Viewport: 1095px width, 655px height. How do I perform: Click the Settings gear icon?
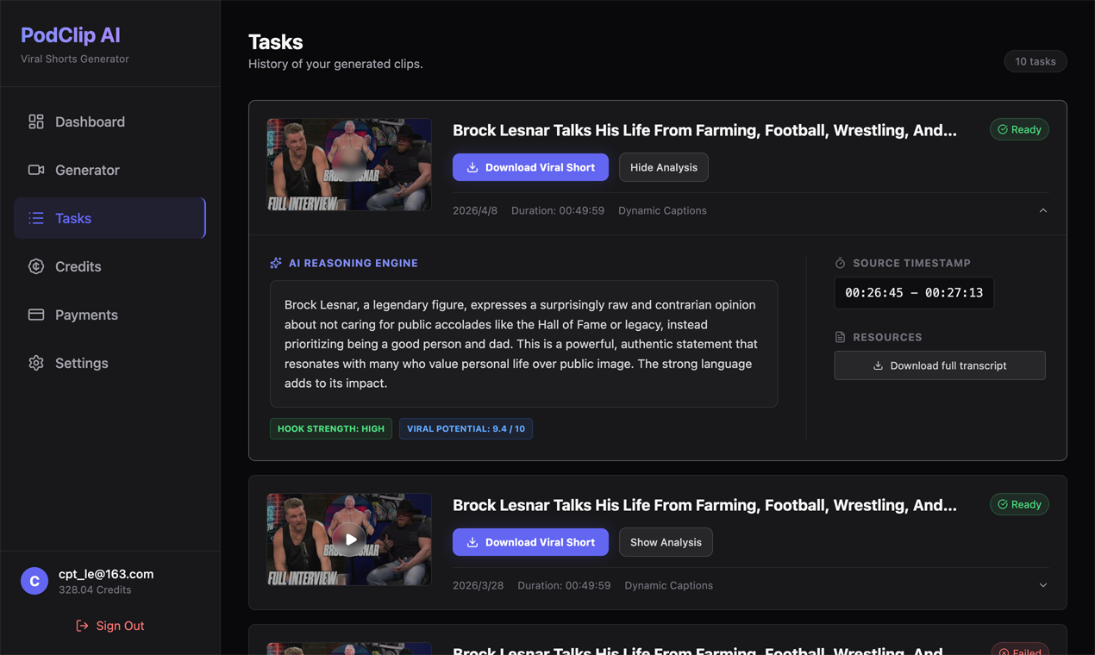click(36, 363)
